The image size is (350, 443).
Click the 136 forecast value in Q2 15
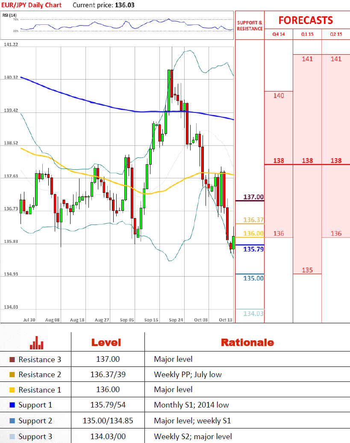pyautogui.click(x=336, y=233)
